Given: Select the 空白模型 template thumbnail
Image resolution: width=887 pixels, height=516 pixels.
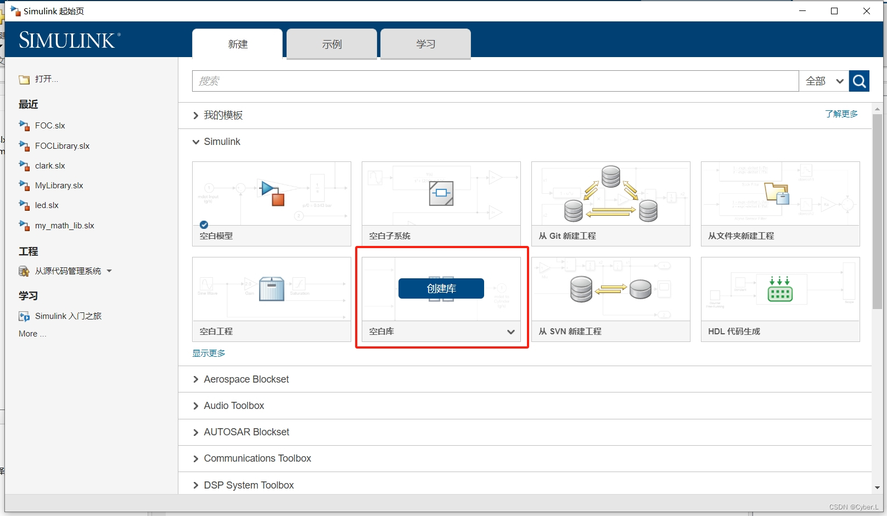Looking at the screenshot, I should pos(272,193).
